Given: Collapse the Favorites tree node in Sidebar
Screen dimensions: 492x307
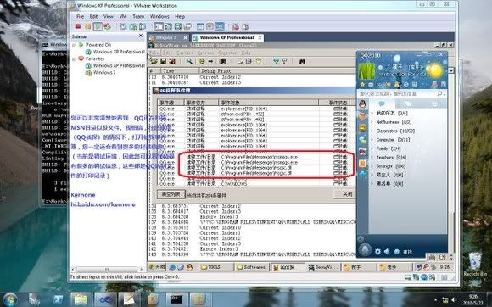Looking at the screenshot, I should [x=75, y=59].
